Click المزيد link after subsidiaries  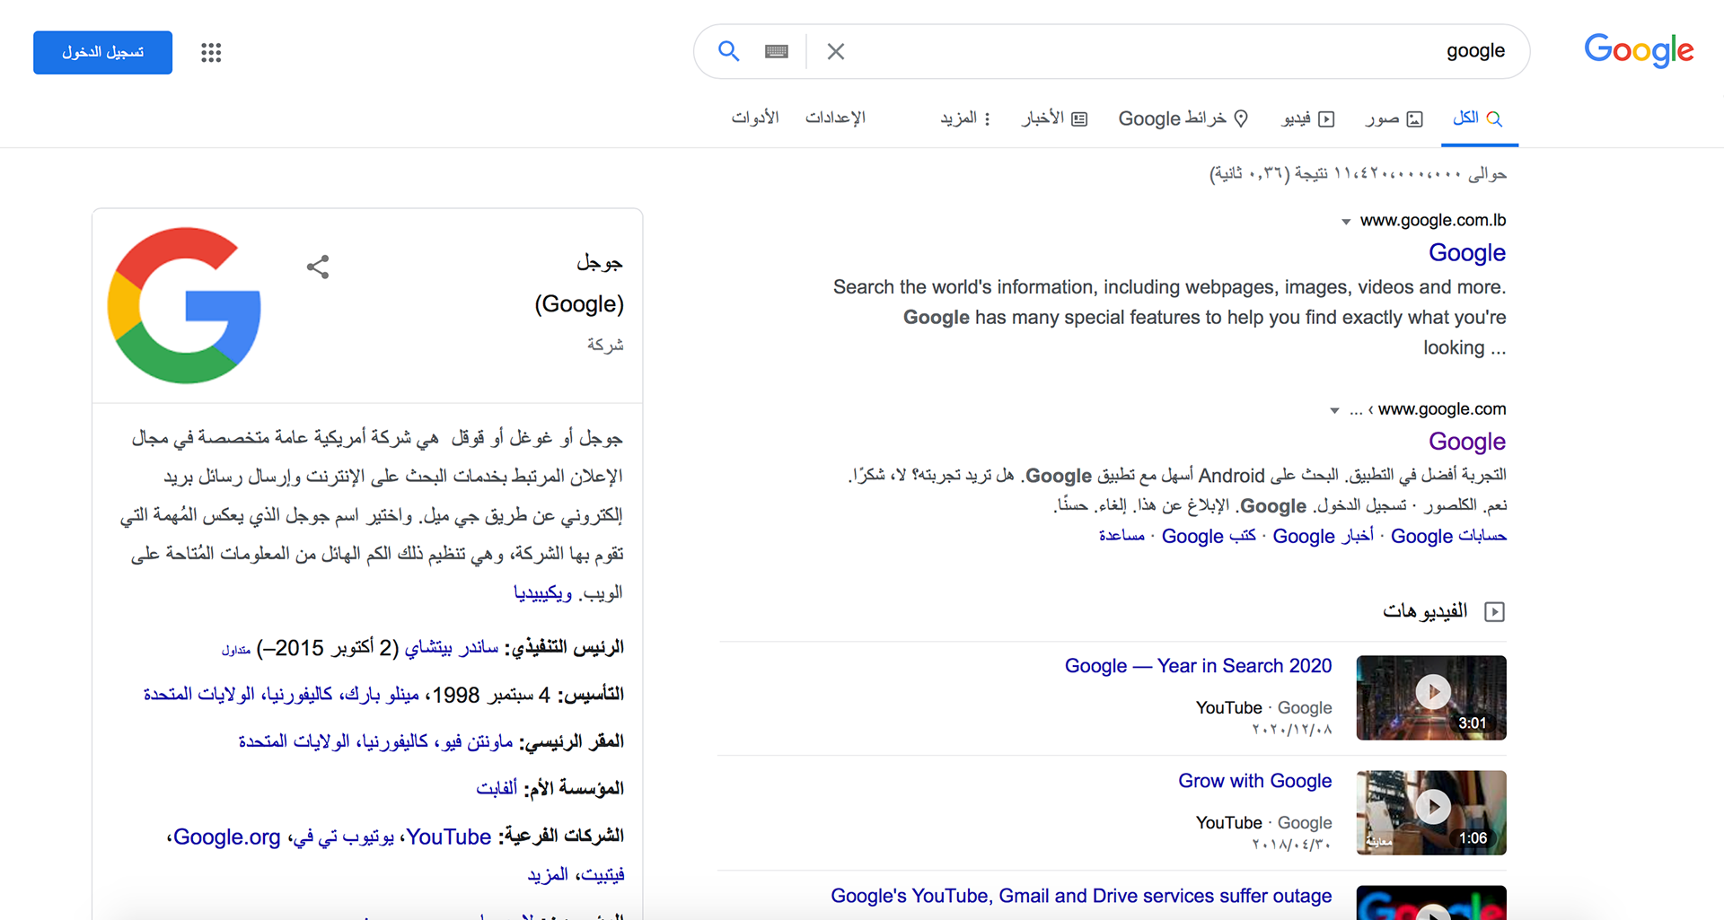[x=548, y=874]
